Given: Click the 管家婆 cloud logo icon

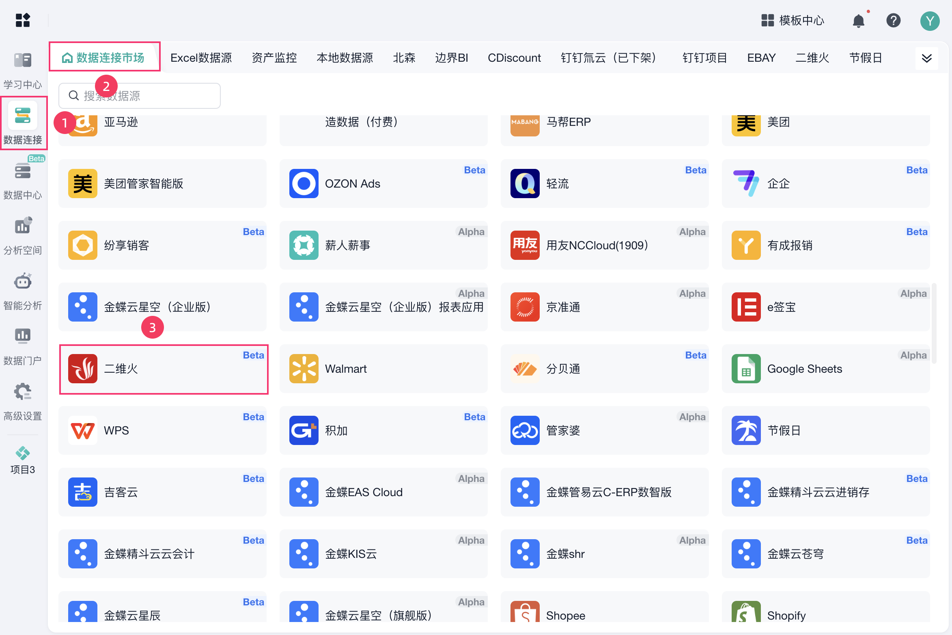Looking at the screenshot, I should pos(525,430).
